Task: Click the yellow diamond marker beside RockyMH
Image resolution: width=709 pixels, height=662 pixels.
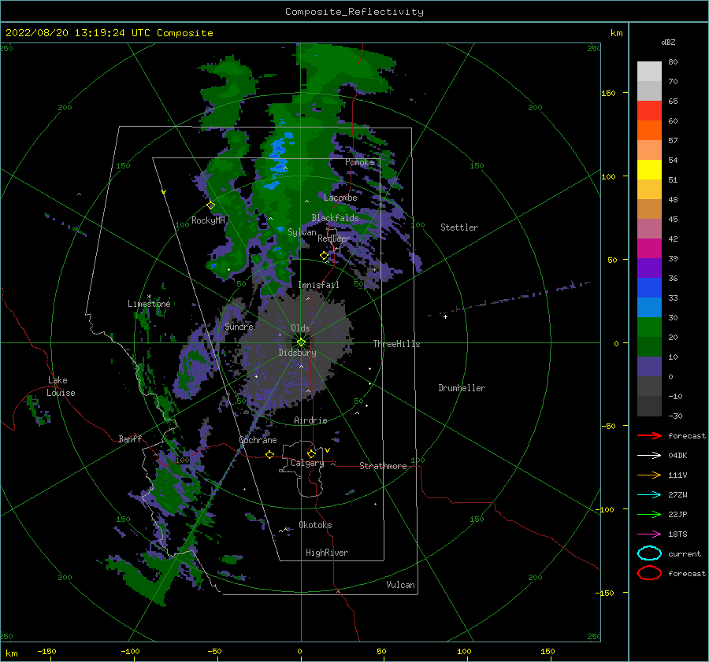Action: pos(210,205)
